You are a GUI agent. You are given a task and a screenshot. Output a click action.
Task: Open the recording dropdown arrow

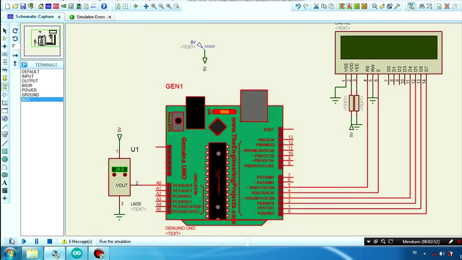tap(368, 242)
